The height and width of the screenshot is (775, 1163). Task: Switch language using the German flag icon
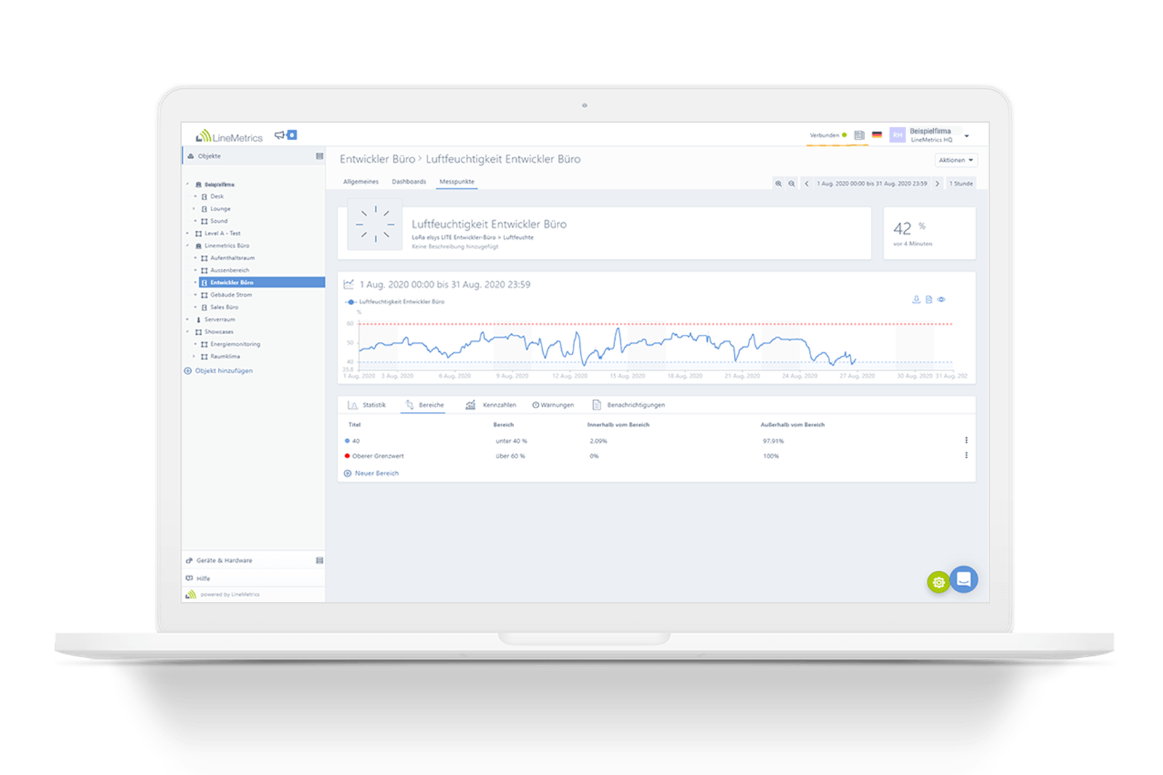(877, 134)
